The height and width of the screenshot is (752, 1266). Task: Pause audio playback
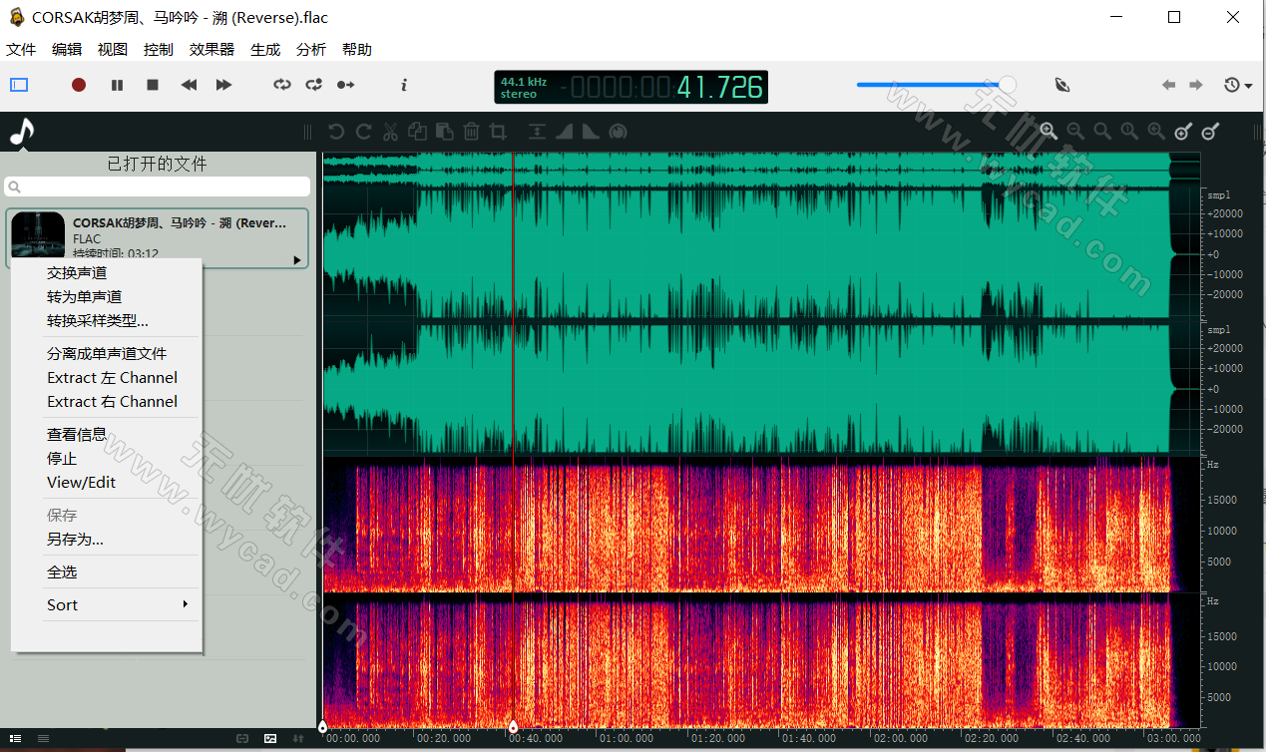click(117, 85)
